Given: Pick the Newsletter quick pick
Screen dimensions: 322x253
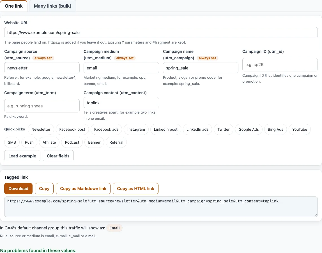Looking at the screenshot, I should 41,129.
